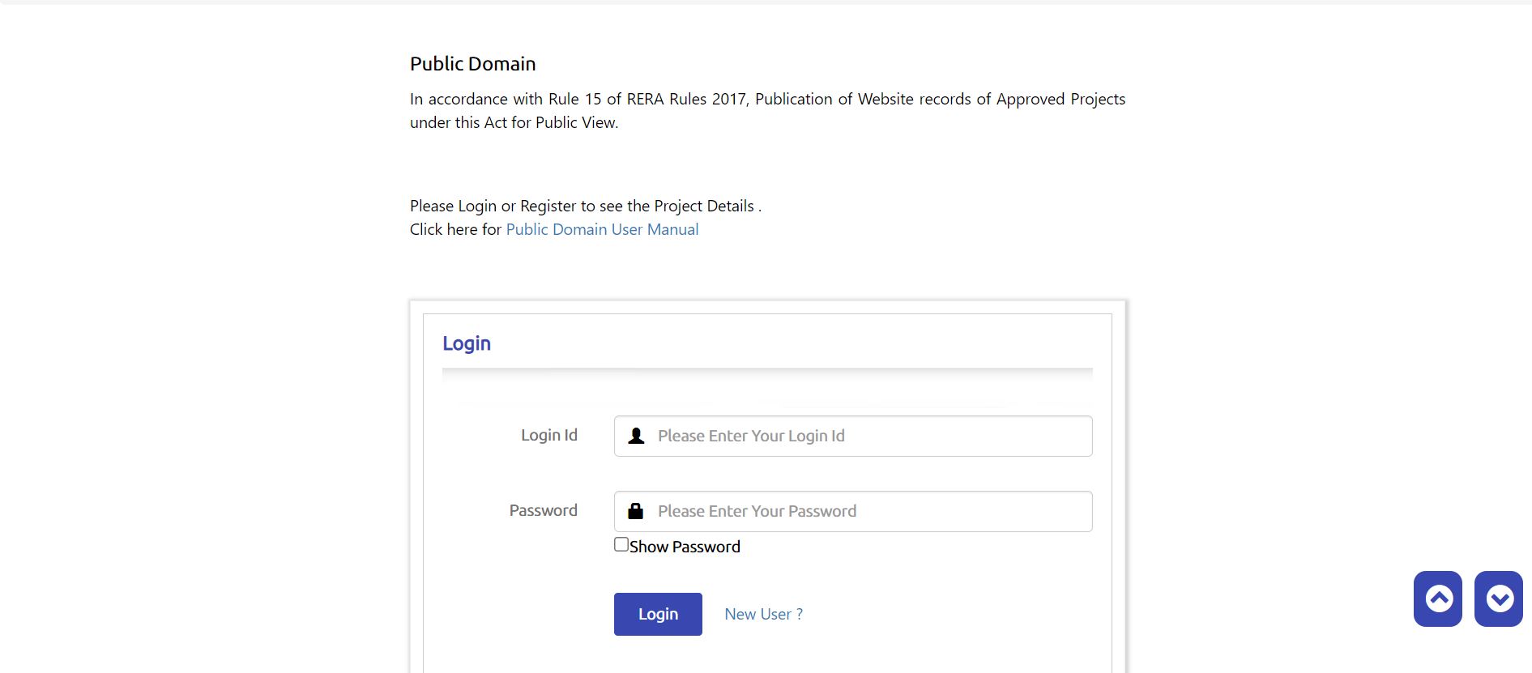Click the padlock icon in Password field
Screen dimensions: 1532x673
636,511
